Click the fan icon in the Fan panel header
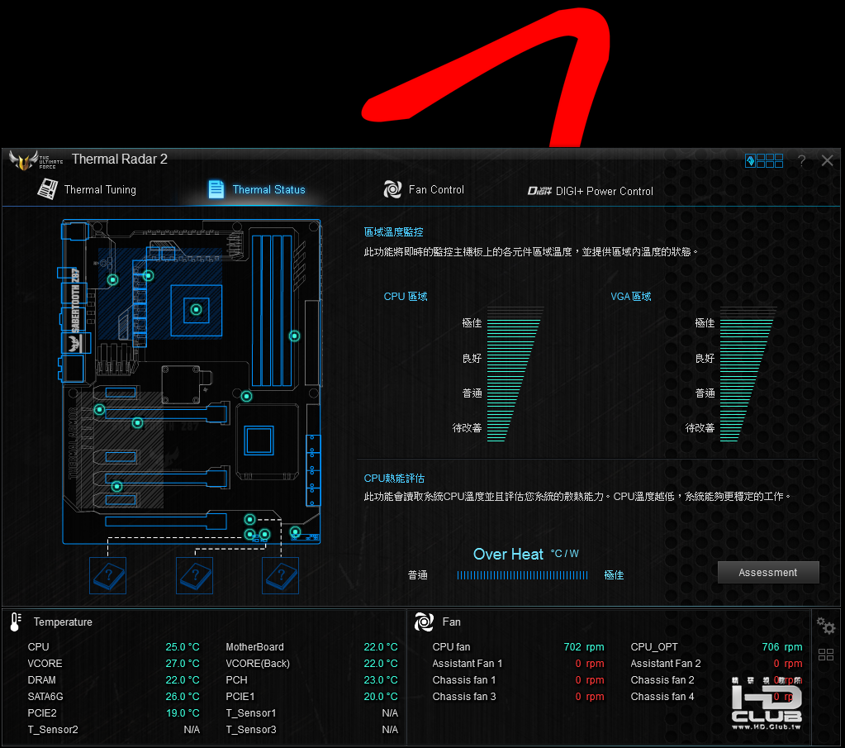The image size is (845, 748). 424,622
